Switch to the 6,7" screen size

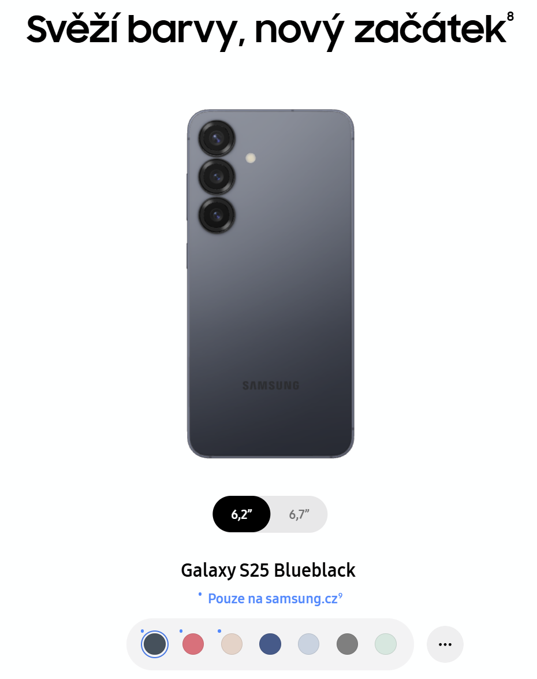299,514
